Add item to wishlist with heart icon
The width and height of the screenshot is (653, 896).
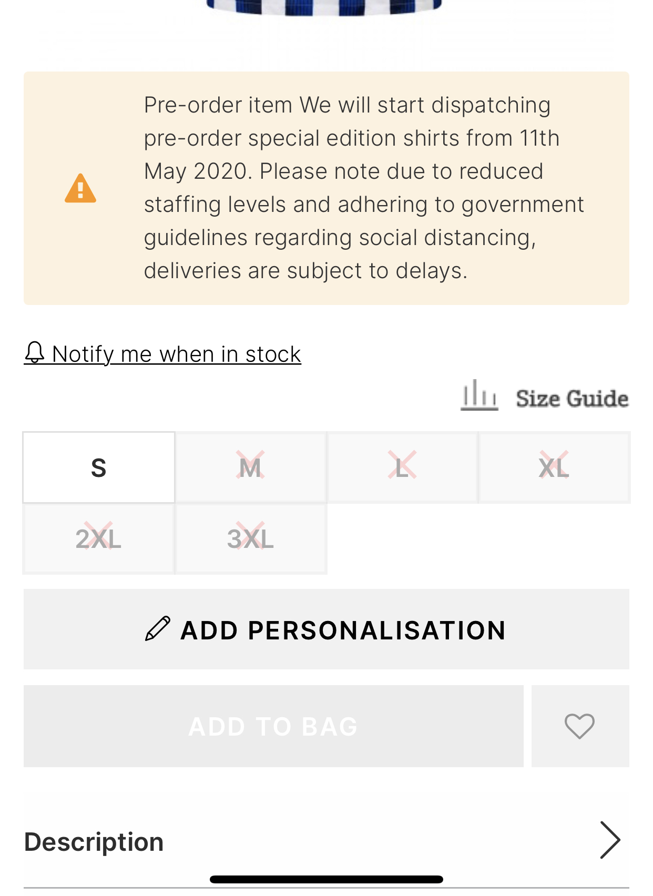580,726
